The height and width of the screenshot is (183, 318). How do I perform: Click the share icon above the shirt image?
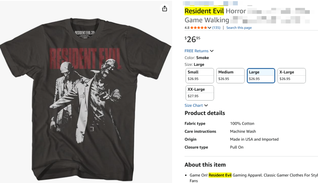(x=165, y=9)
